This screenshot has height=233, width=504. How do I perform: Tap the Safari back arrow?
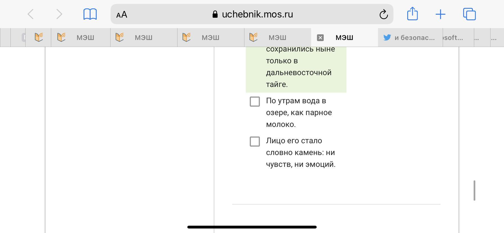tap(31, 14)
